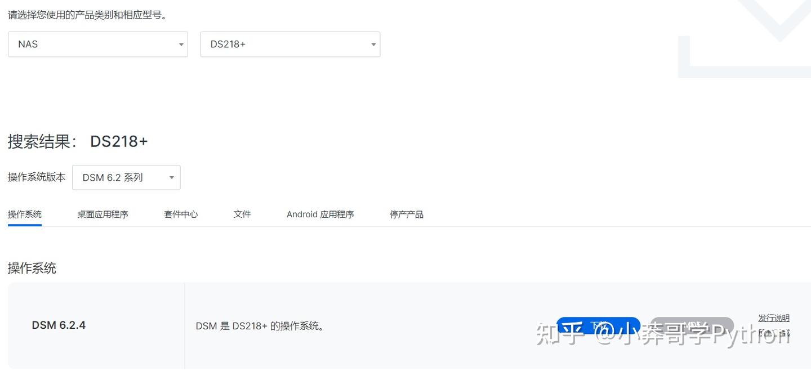Click the gray MD5 checksum button
Image resolution: width=811 pixels, height=371 pixels.
692,325
